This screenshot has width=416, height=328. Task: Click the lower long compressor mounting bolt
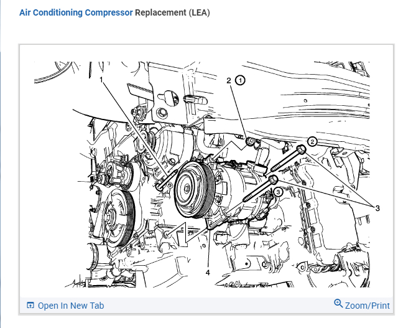(261, 189)
